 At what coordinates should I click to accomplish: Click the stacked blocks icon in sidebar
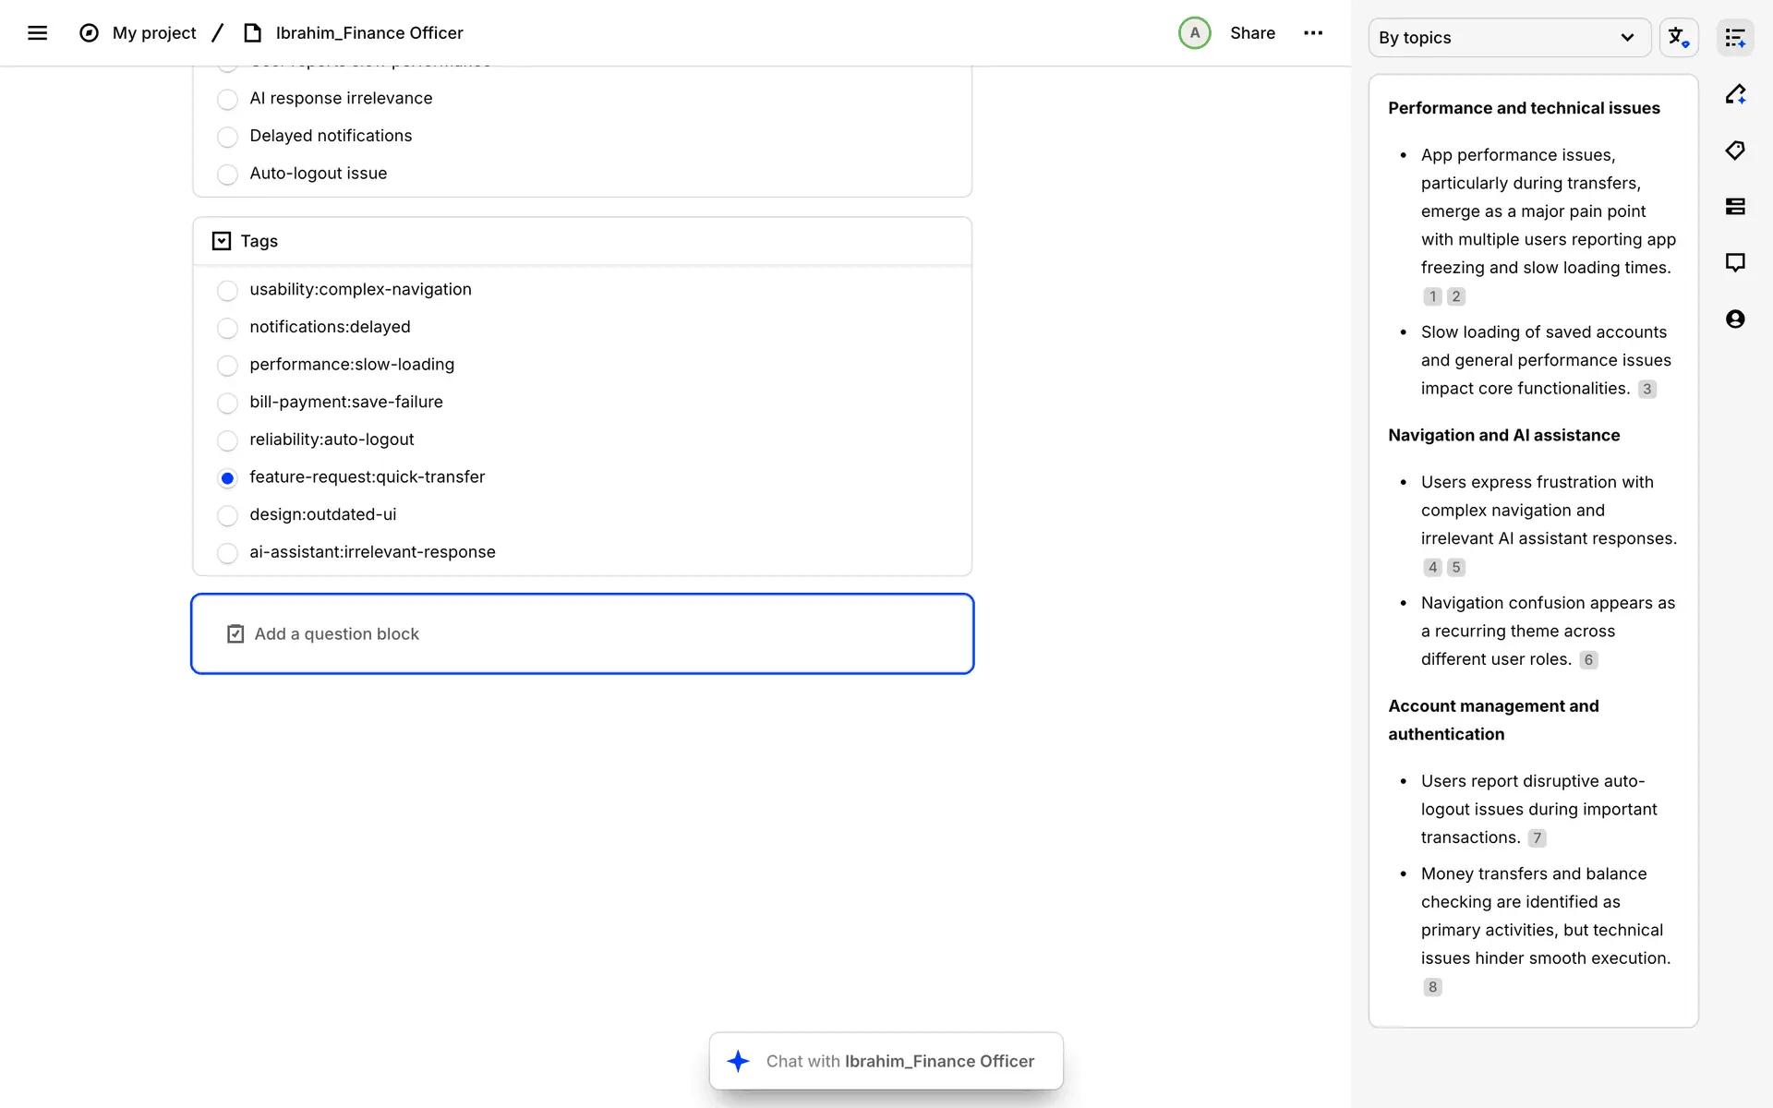pyautogui.click(x=1735, y=207)
